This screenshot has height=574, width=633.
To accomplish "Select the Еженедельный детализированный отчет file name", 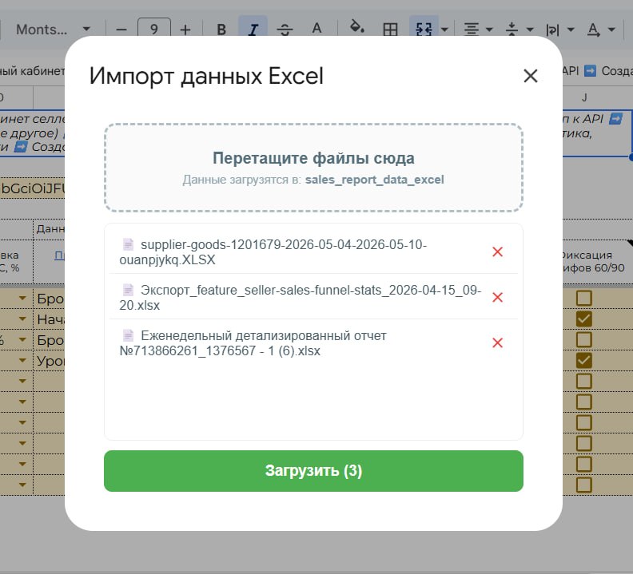I will 253,343.
